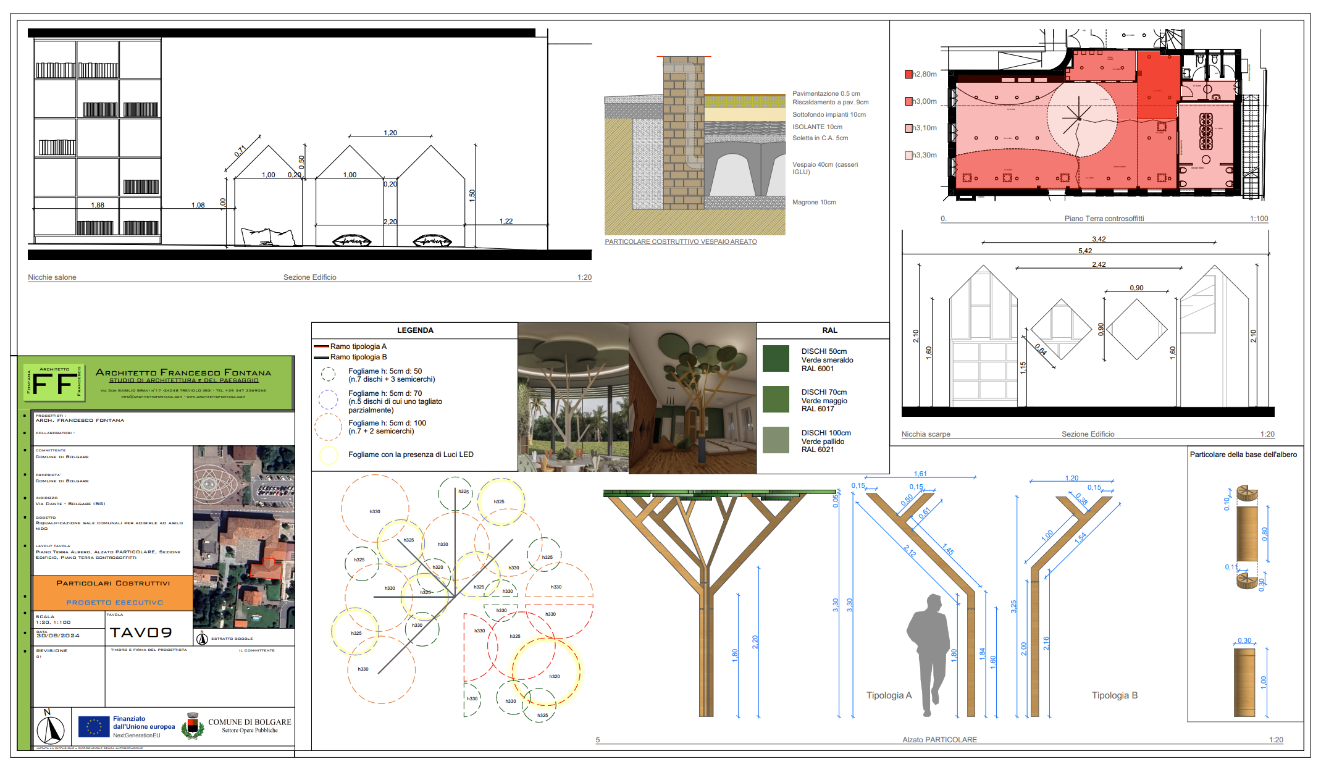This screenshot has height=767, width=1321.
Task: Click the ISOLANTE 10cm layer label
Action: pos(817,127)
